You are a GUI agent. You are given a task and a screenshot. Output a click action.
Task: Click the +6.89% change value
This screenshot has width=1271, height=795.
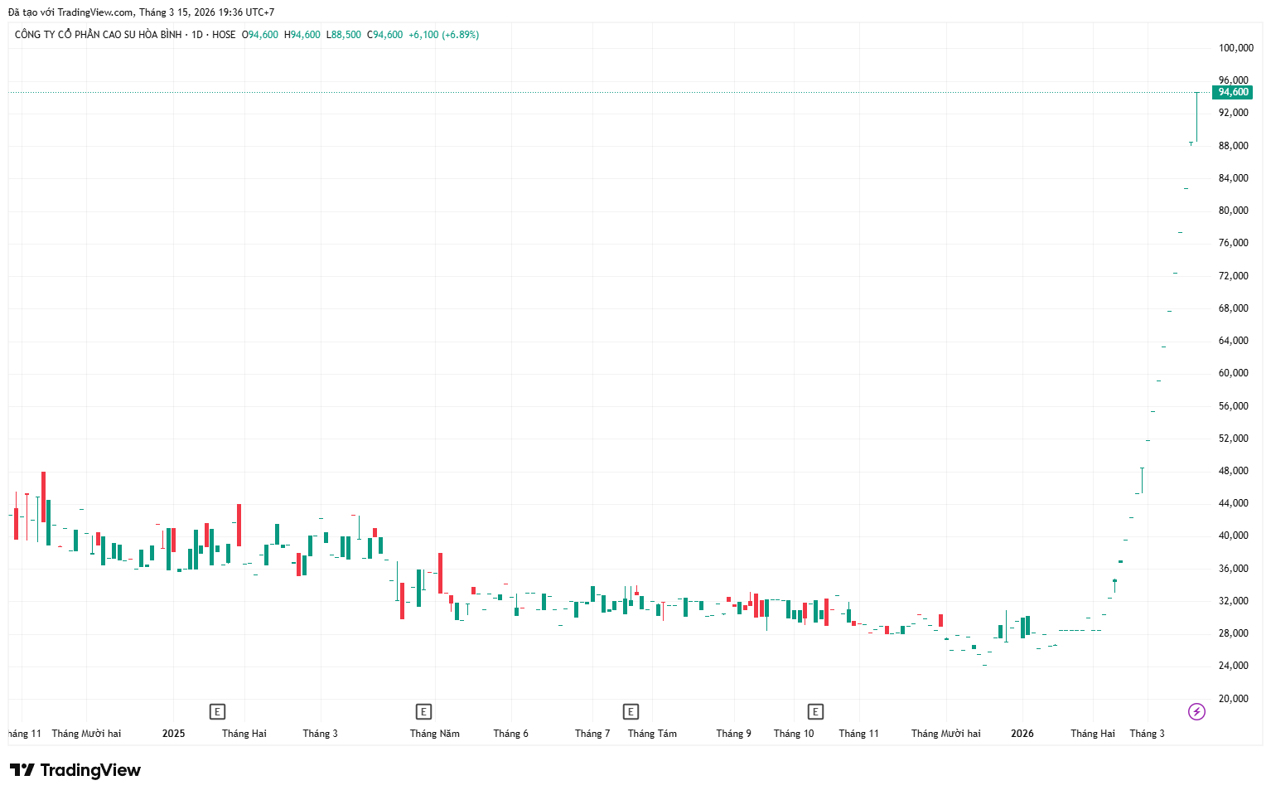[x=461, y=35]
